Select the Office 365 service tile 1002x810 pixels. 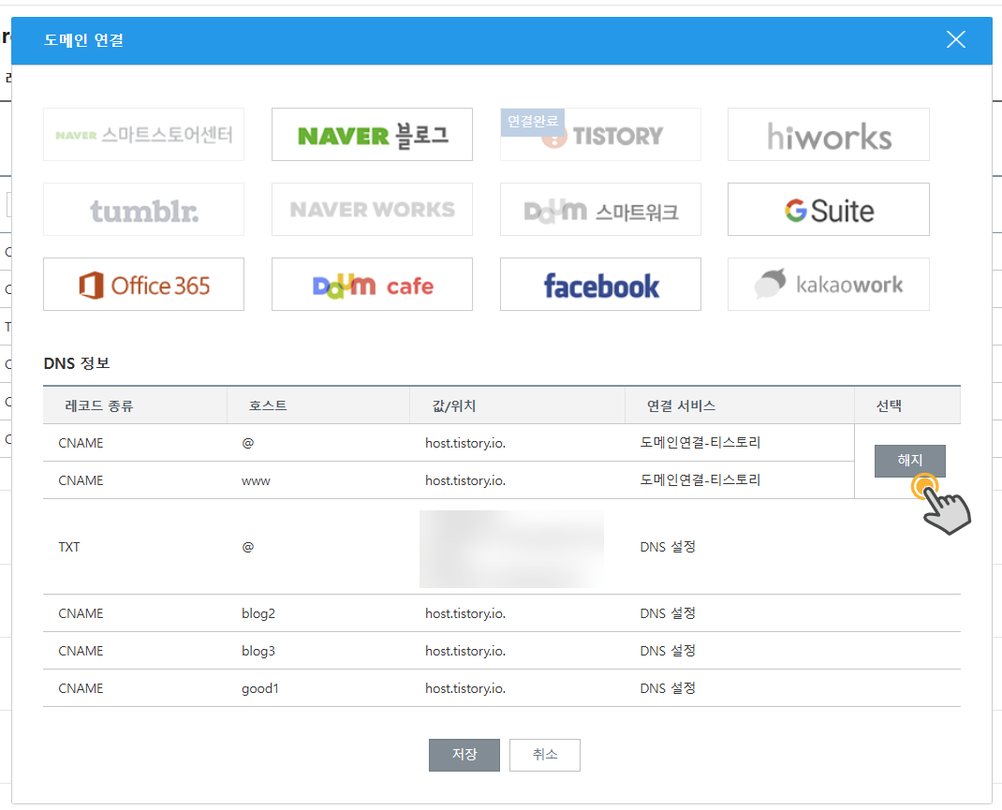click(144, 285)
